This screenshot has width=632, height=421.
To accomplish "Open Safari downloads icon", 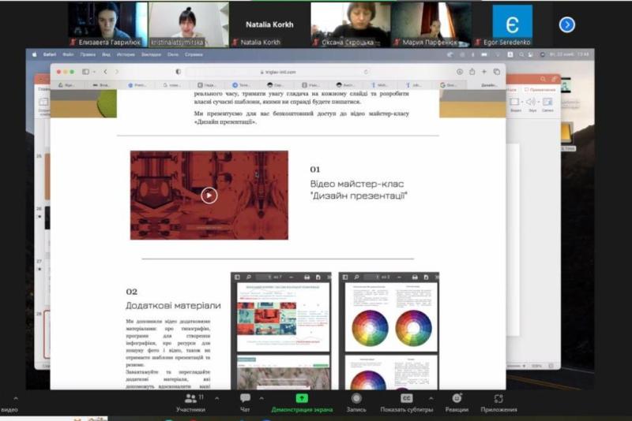I will 460,72.
